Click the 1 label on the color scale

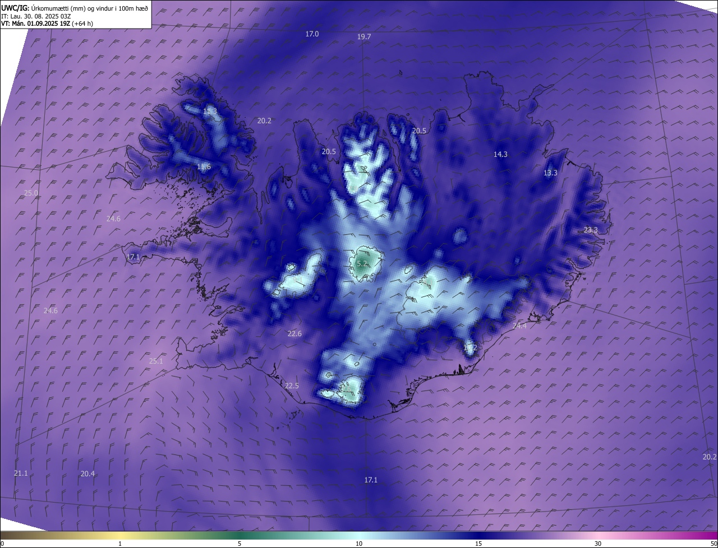coord(120,544)
